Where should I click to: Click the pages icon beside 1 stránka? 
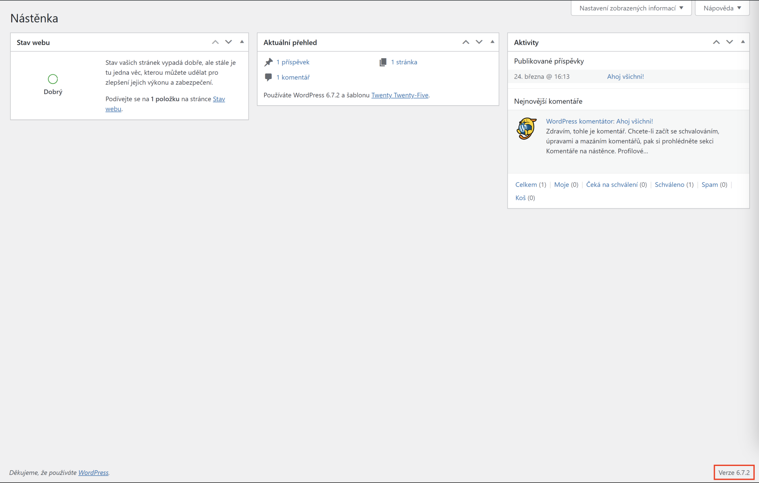click(x=383, y=62)
